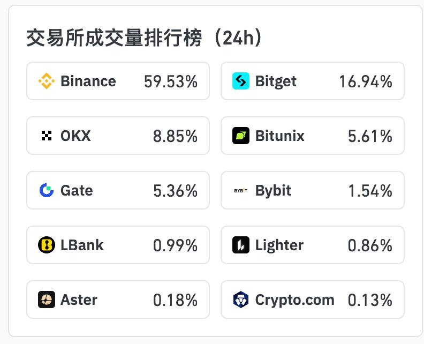
Task: Click Binance's 59.53% volume share
Action: 171,81
